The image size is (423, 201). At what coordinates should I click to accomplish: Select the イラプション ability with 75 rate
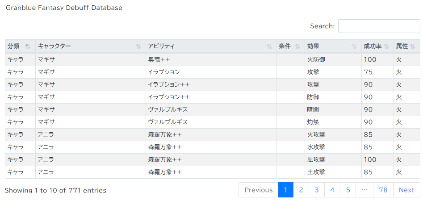point(211,72)
